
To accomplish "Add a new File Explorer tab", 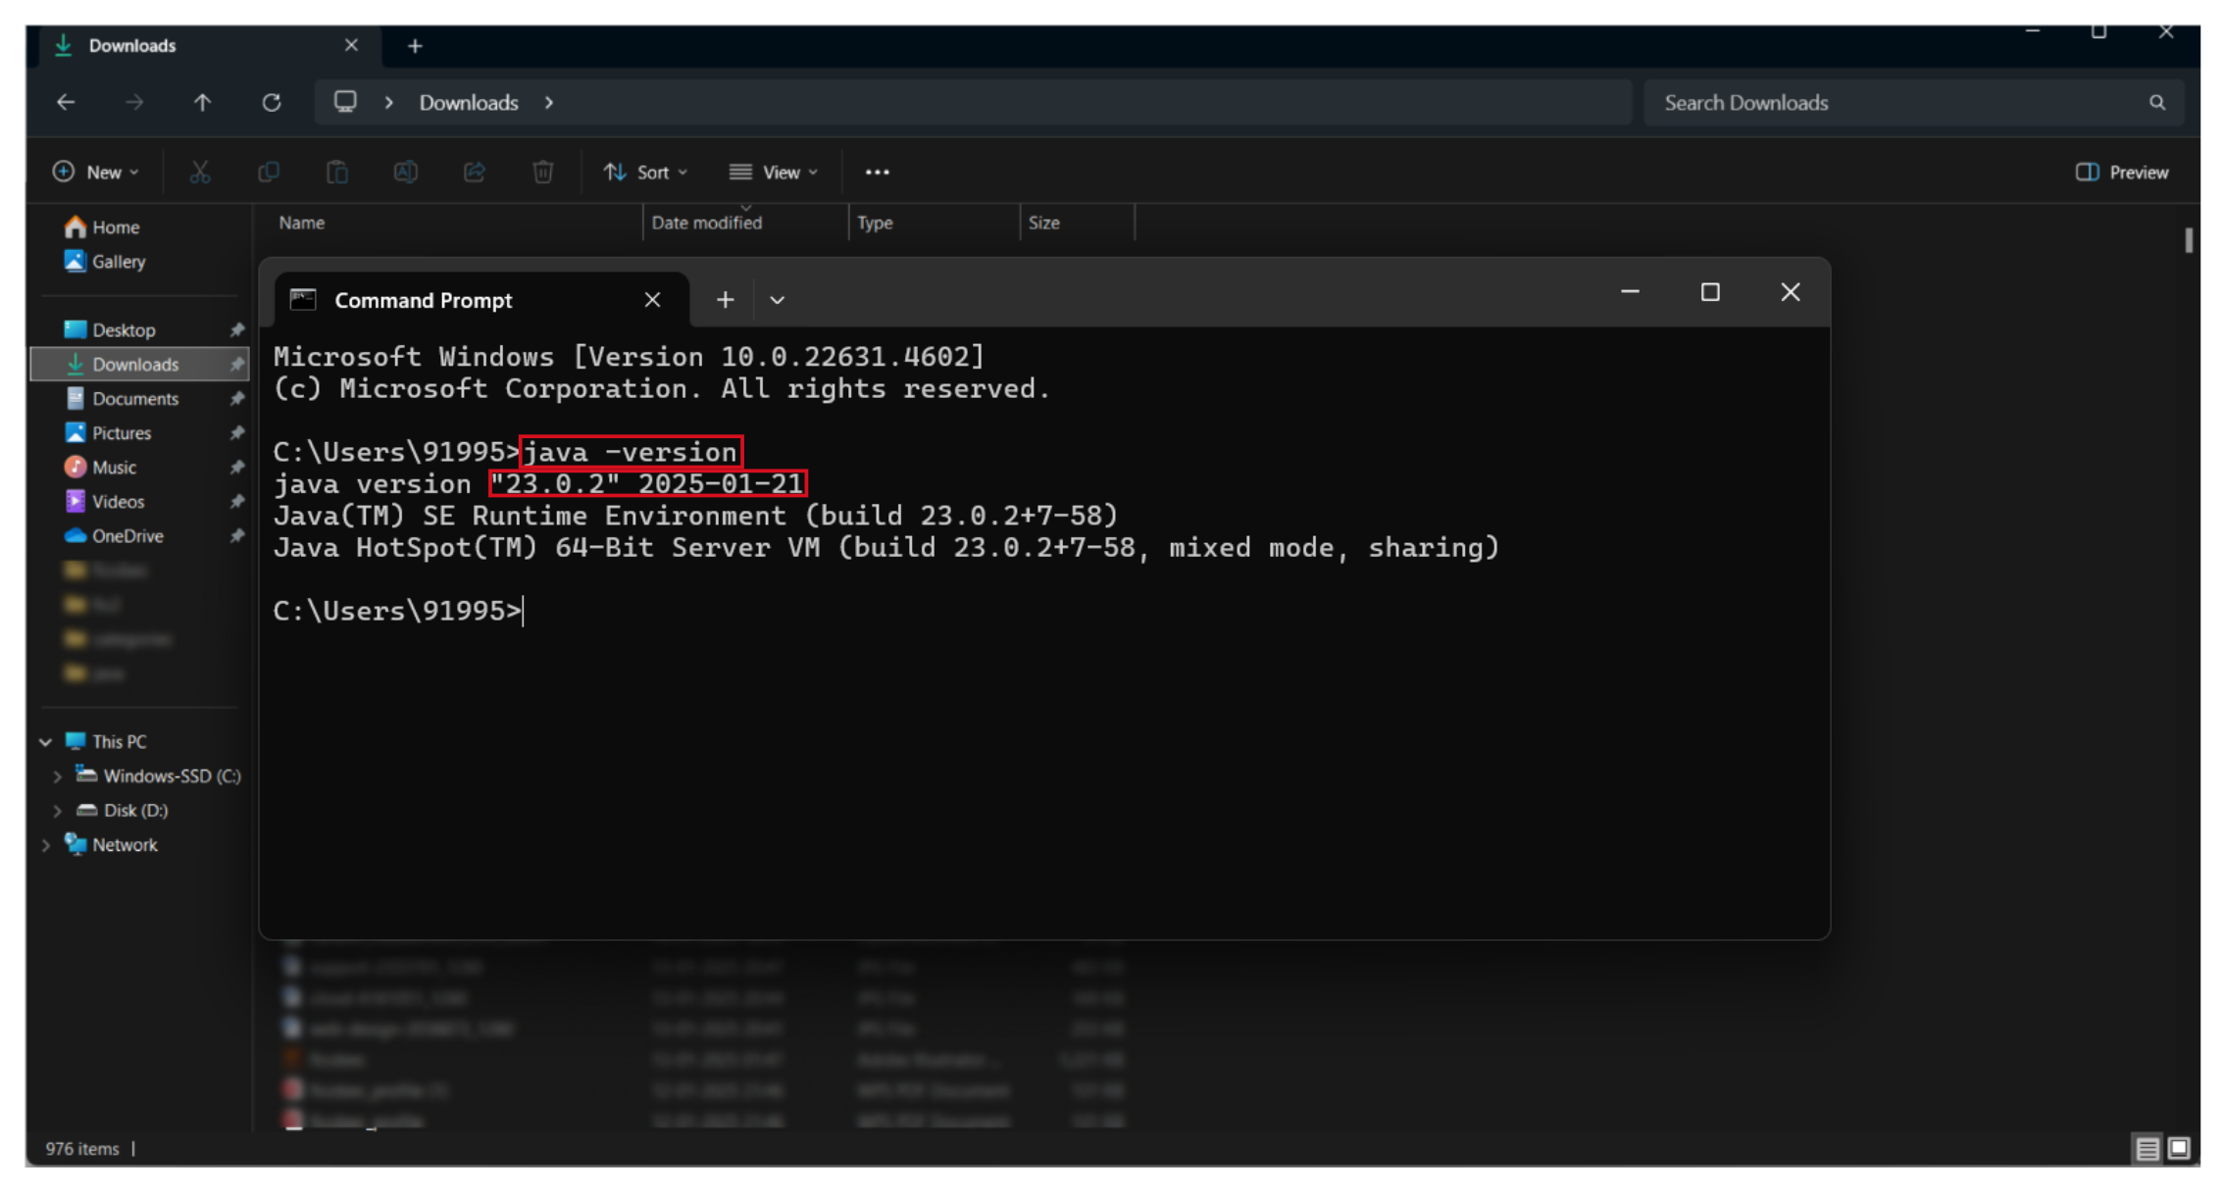I will point(415,46).
